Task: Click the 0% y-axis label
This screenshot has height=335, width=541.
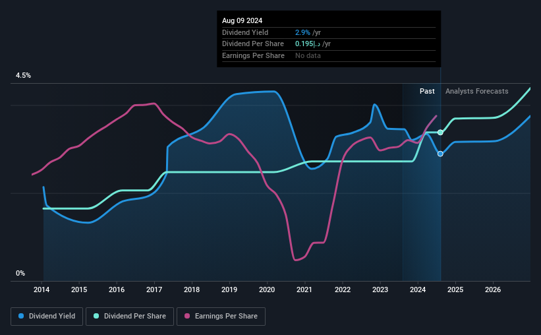Action: 20,273
